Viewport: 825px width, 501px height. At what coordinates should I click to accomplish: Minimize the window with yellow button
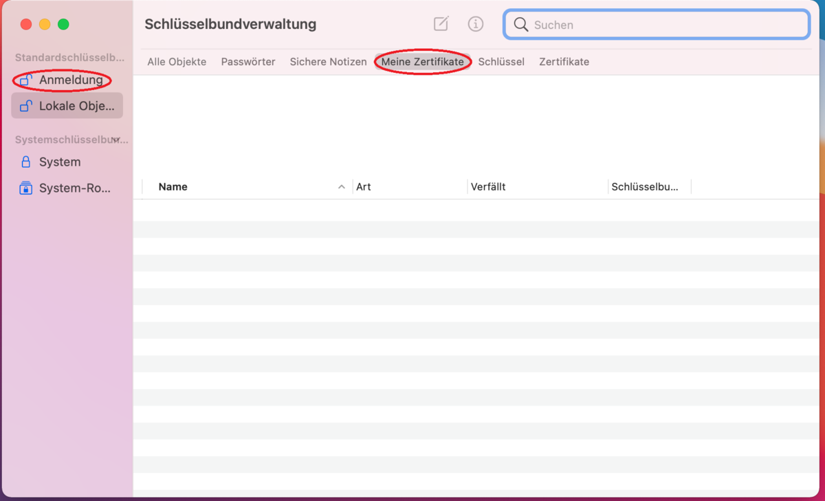[x=45, y=24]
